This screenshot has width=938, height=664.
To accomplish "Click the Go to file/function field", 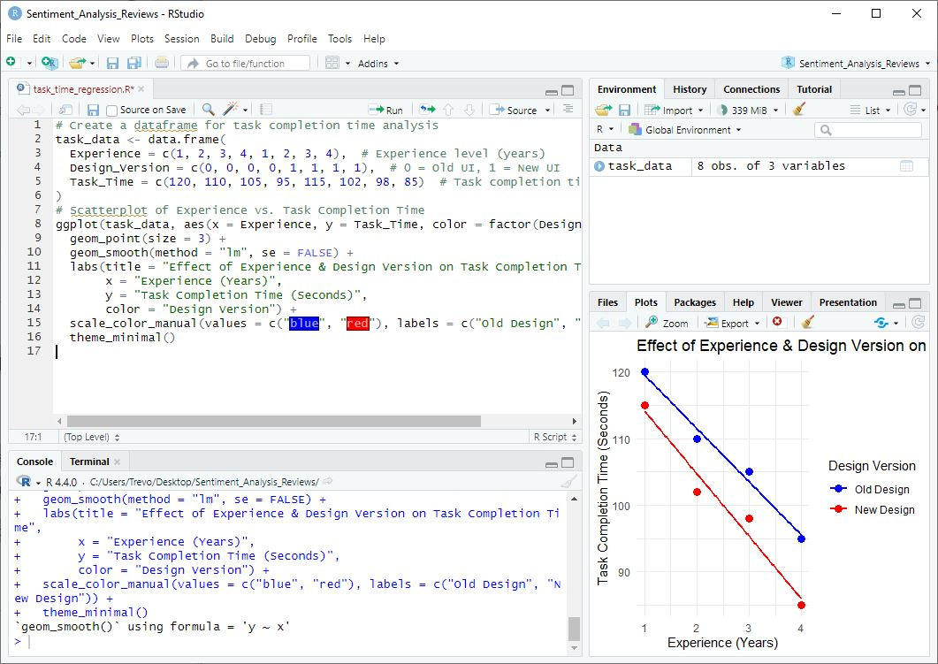I will click(x=246, y=63).
